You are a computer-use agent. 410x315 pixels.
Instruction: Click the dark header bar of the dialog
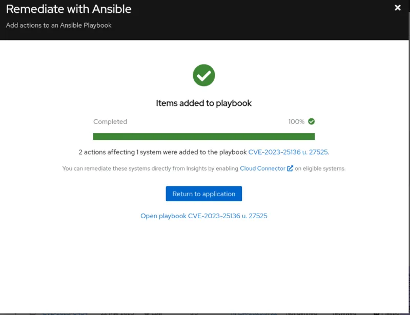click(256, 20)
